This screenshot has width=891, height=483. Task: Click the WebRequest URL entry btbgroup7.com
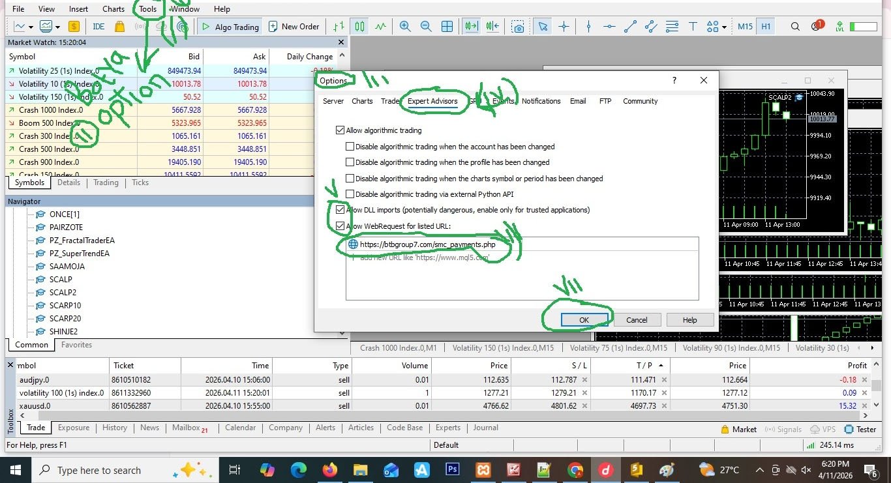(x=427, y=244)
